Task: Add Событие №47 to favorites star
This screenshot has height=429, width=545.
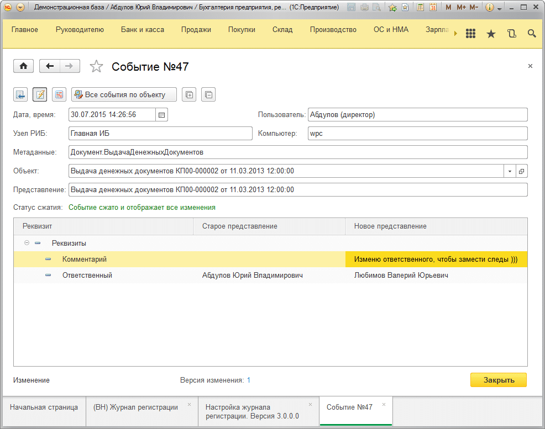Action: tap(97, 67)
